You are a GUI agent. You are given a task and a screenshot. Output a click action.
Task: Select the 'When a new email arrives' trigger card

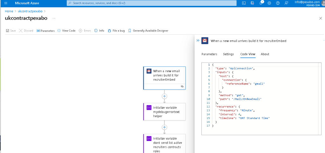point(164,78)
